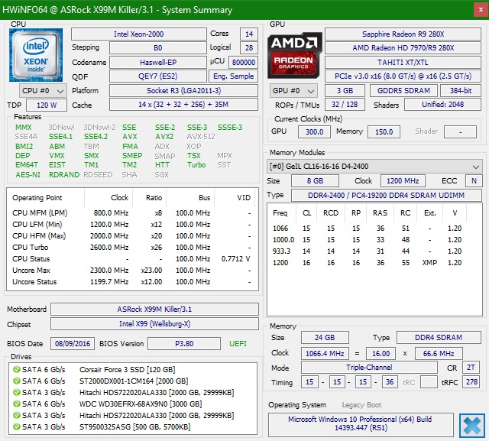Click the GDDR5 SDRAM field

[403, 91]
